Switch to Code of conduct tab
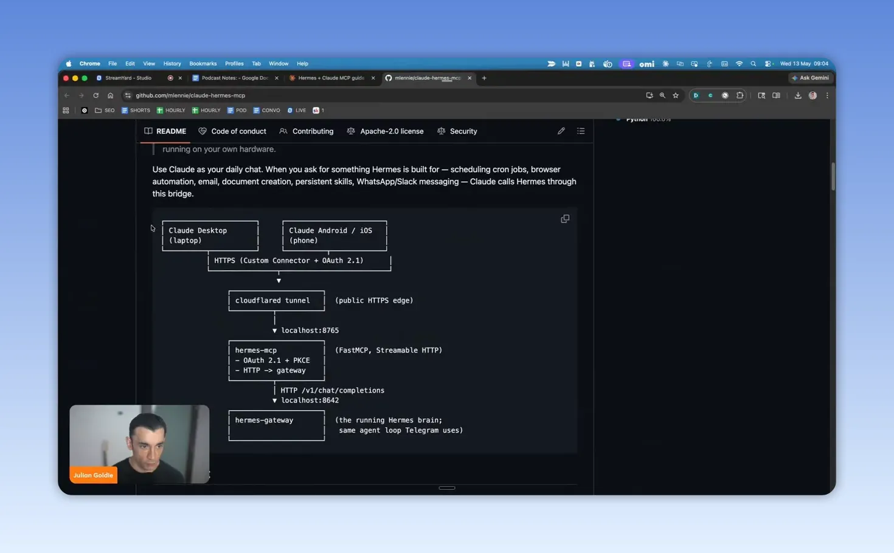The image size is (894, 553). (232, 131)
